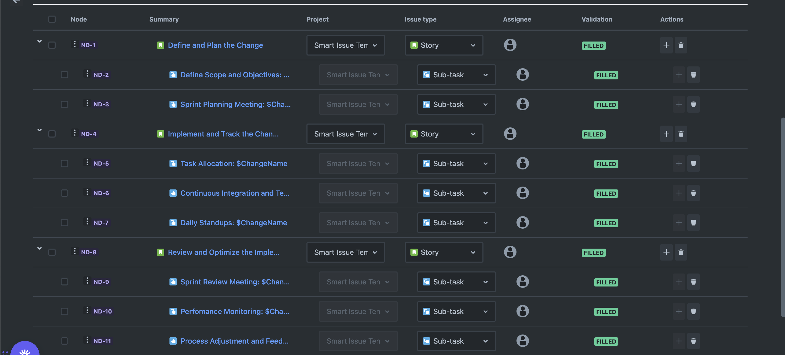
Task: Click the add child plus icon for ND-1
Action: 666,45
